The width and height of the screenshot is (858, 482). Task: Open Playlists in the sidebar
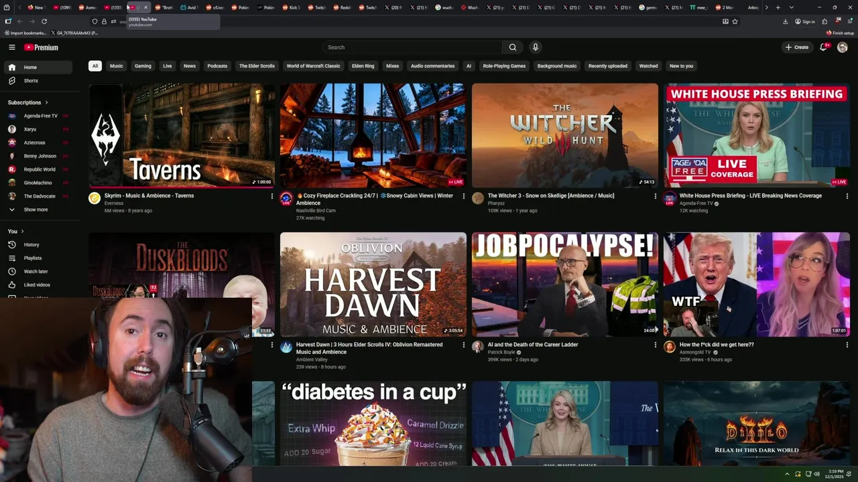coord(38,258)
